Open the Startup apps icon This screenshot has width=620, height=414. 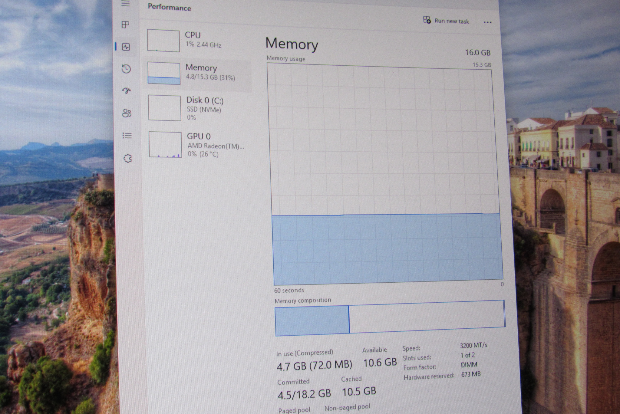point(127,90)
